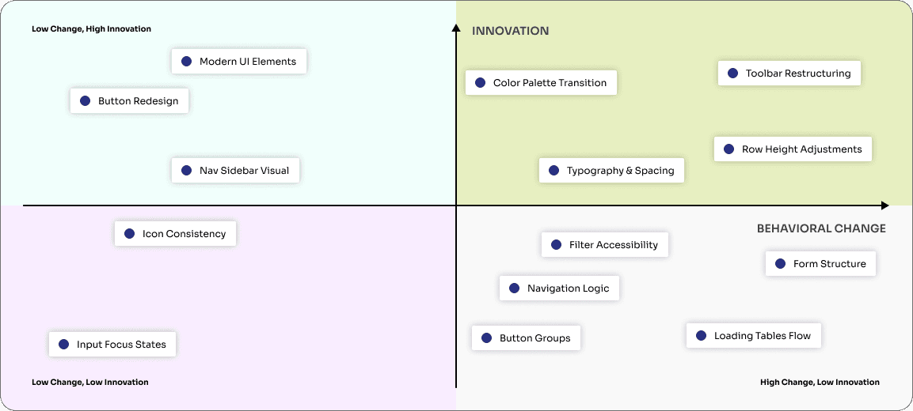This screenshot has width=913, height=411.
Task: Click the dot beside Loading Tables Flow
Action: 701,336
